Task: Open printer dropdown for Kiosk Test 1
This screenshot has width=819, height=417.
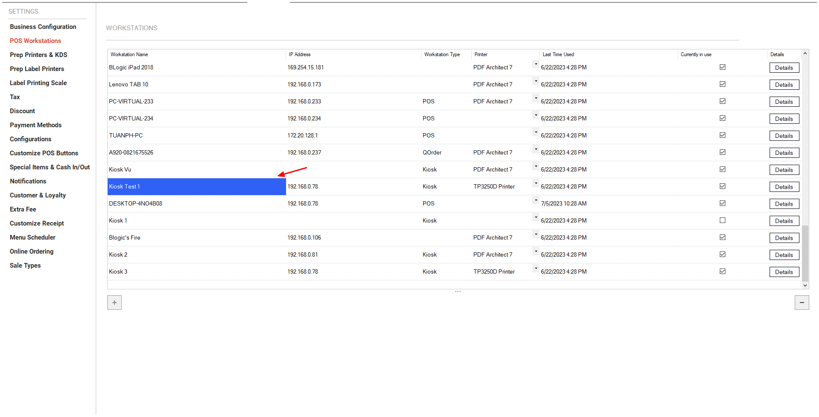Action: click(x=536, y=184)
